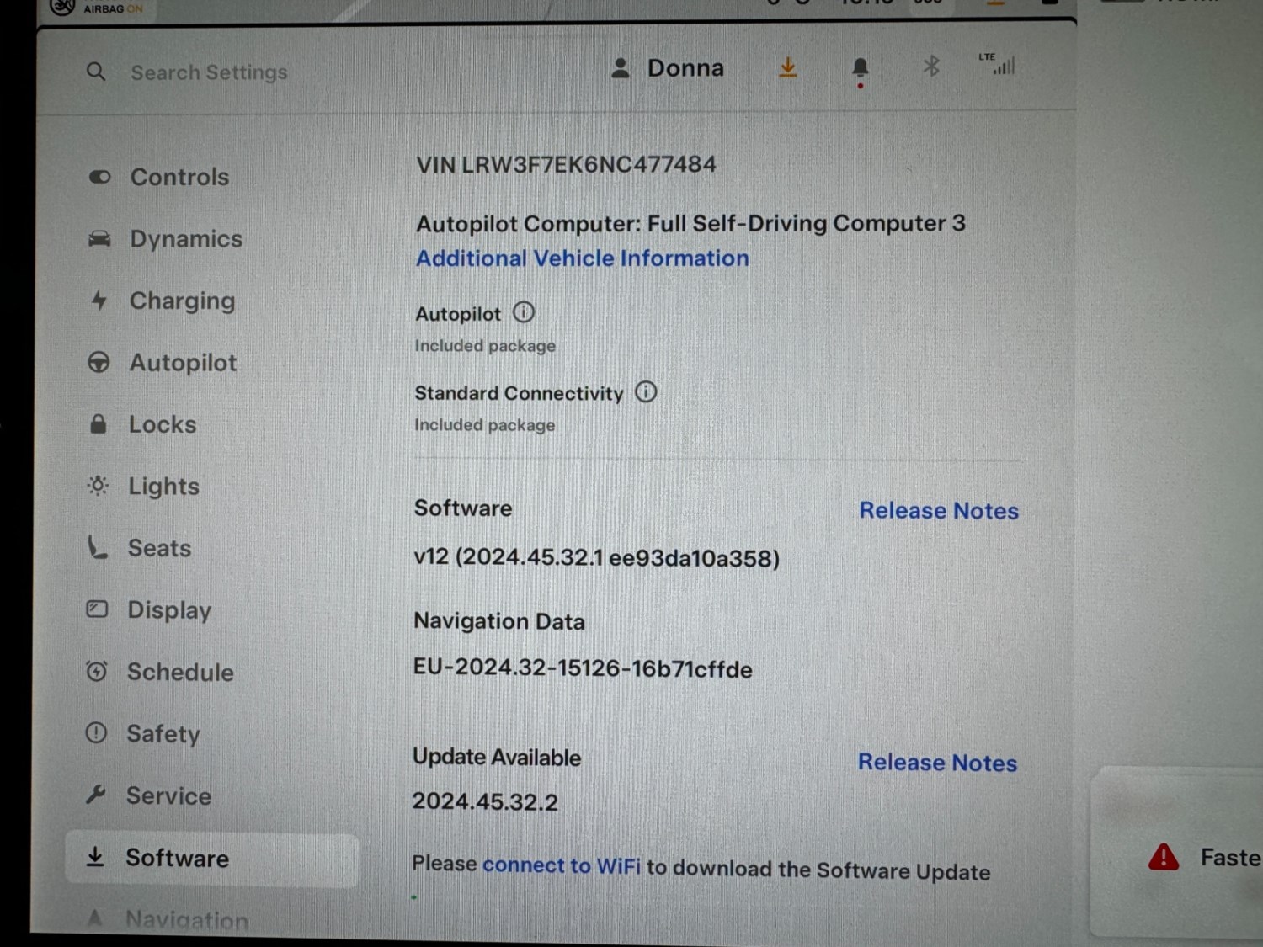Tap the Autopilot Computer text line
The image size is (1263, 947).
[690, 224]
